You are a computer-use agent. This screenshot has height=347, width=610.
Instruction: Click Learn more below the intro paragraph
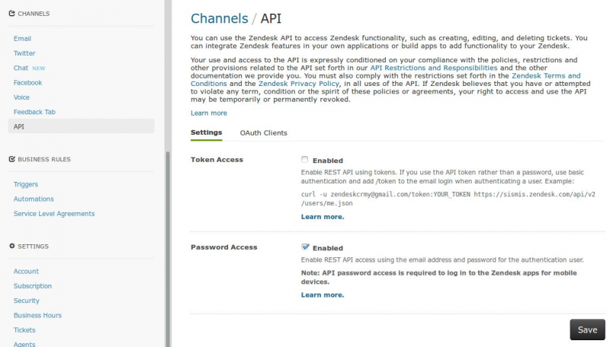pyautogui.click(x=209, y=113)
